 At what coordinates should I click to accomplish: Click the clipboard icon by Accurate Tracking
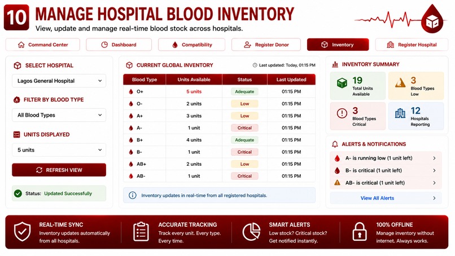point(141,232)
